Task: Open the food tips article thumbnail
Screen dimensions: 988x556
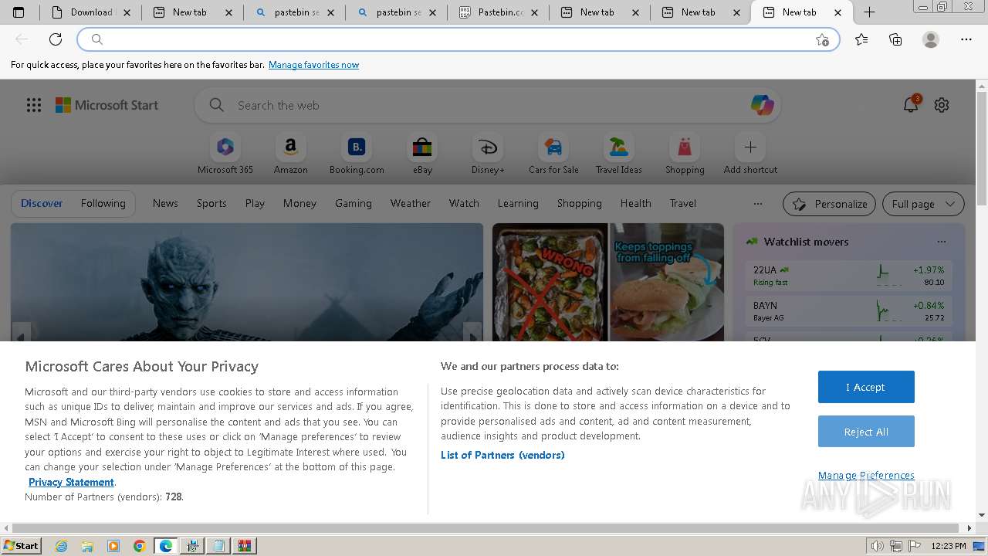Action: click(608, 282)
